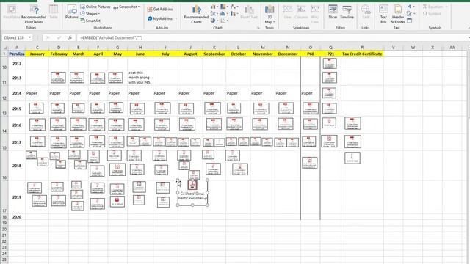Collapse the ribbon with the arrow
This screenshot has height=264, width=470.
[469, 28]
